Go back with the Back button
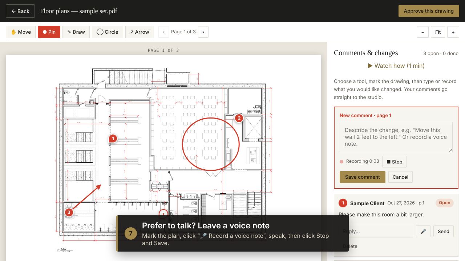Image resolution: width=465 pixels, height=261 pixels. [x=20, y=11]
